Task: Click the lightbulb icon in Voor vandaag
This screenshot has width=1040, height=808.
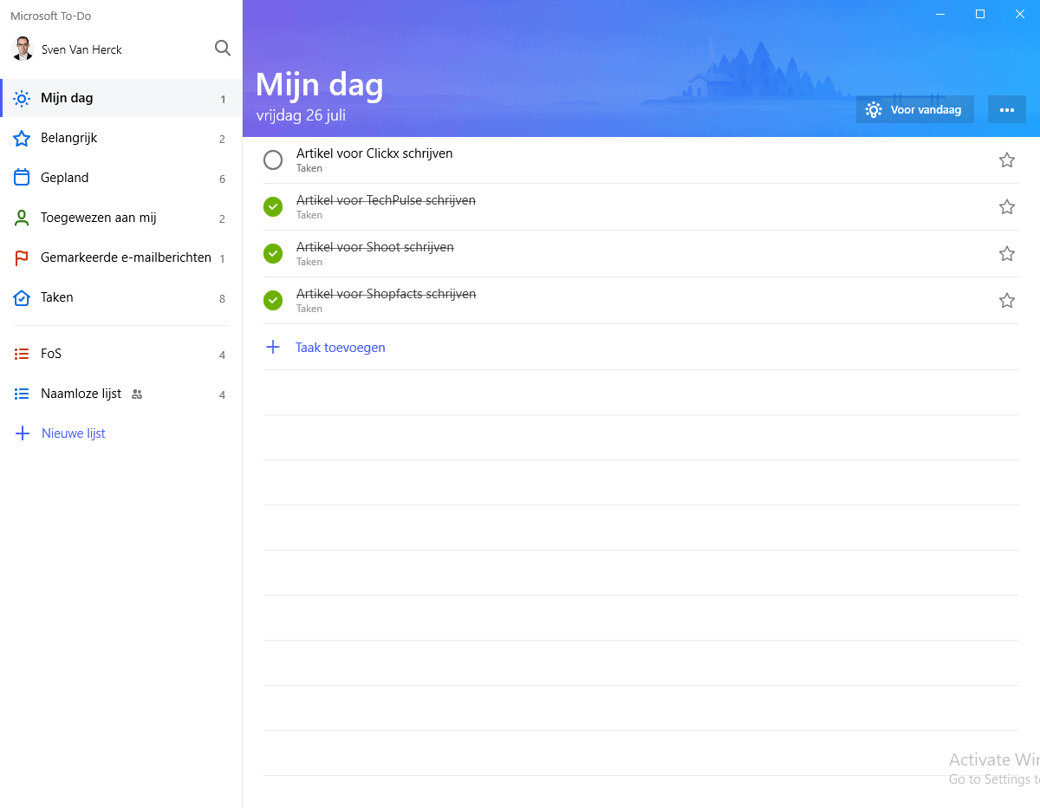Action: 874,110
